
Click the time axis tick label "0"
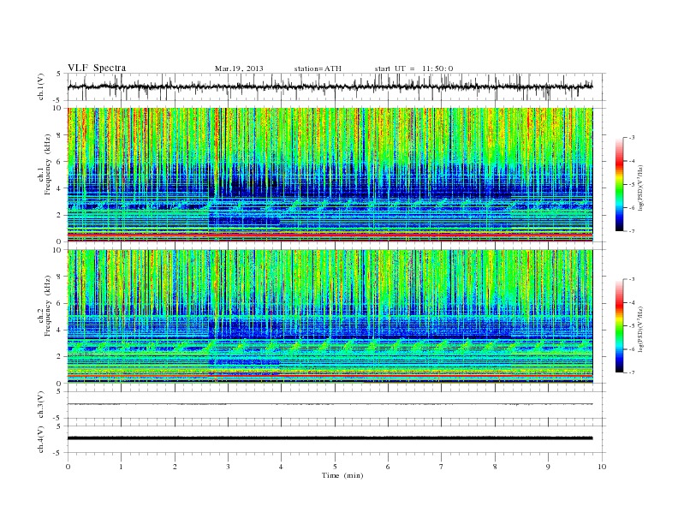(68, 467)
